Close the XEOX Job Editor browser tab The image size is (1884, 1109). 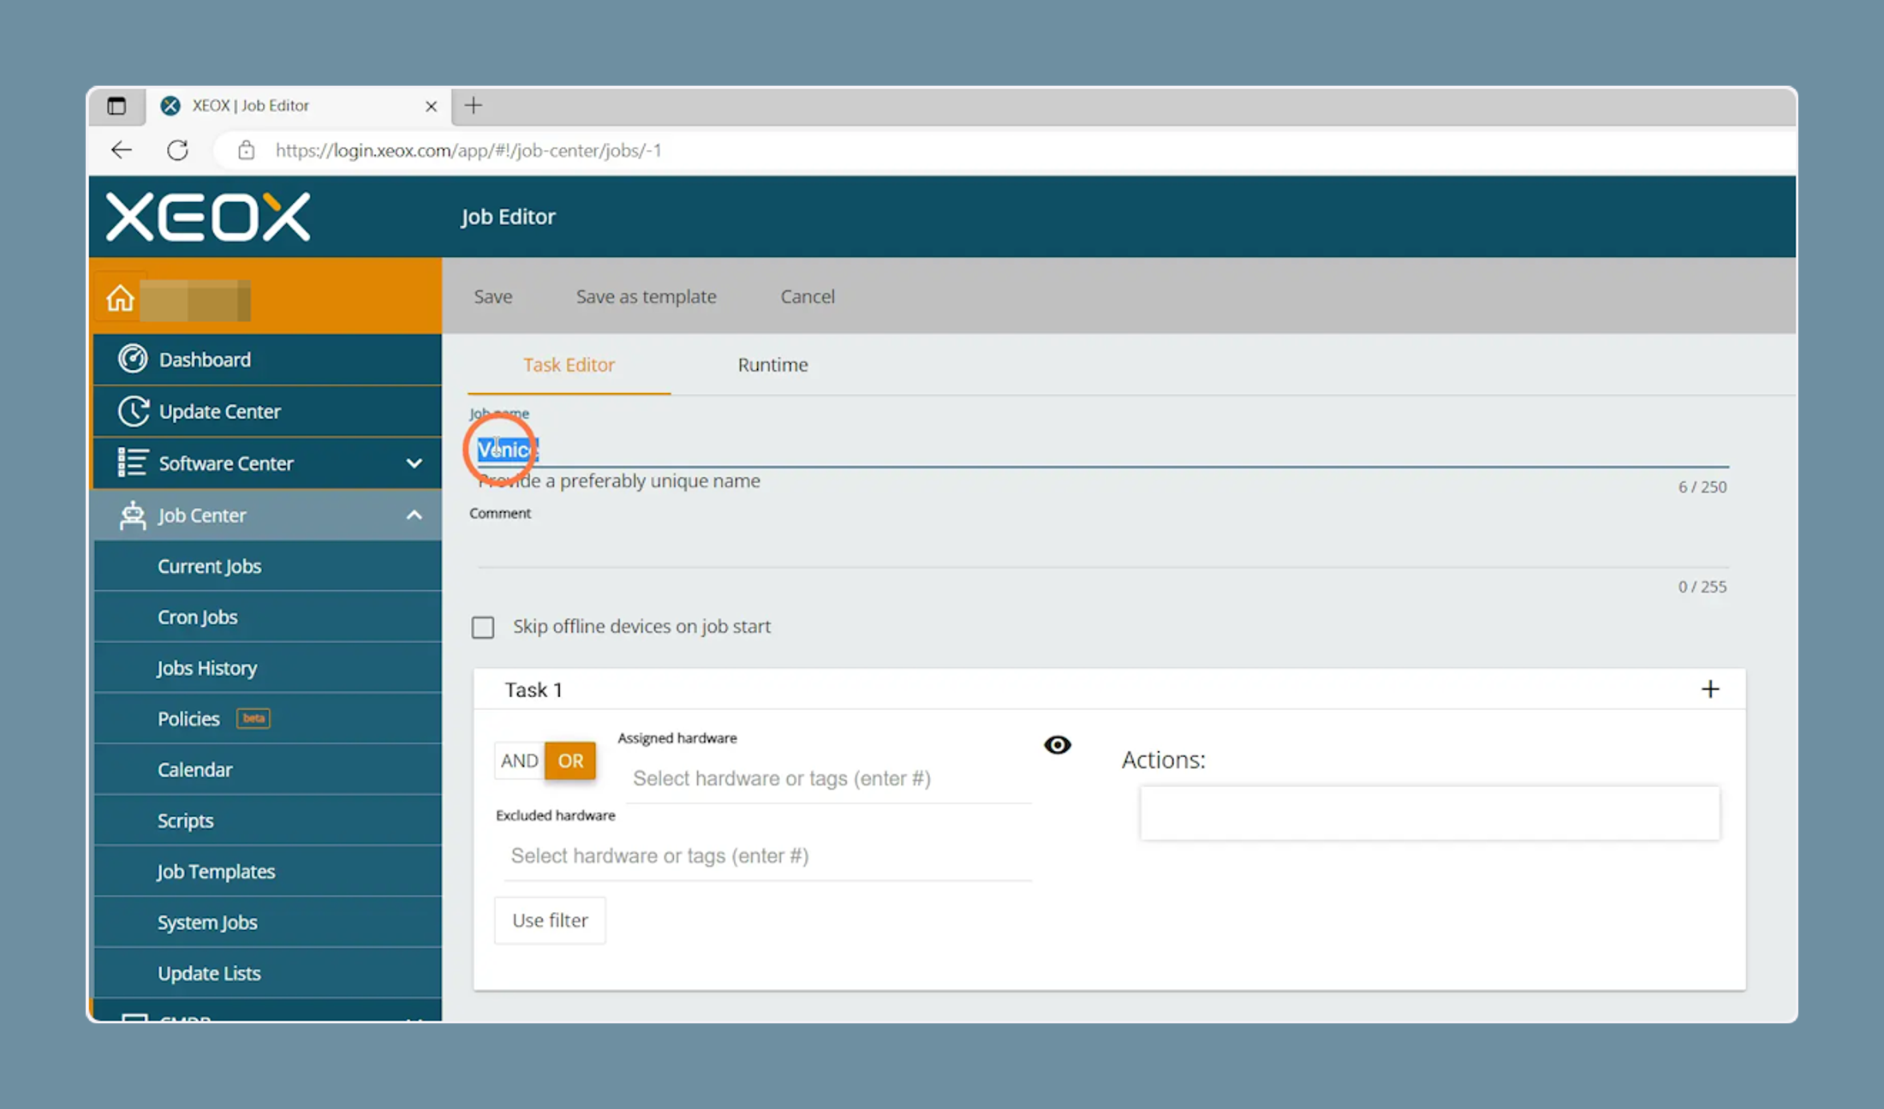tap(431, 106)
